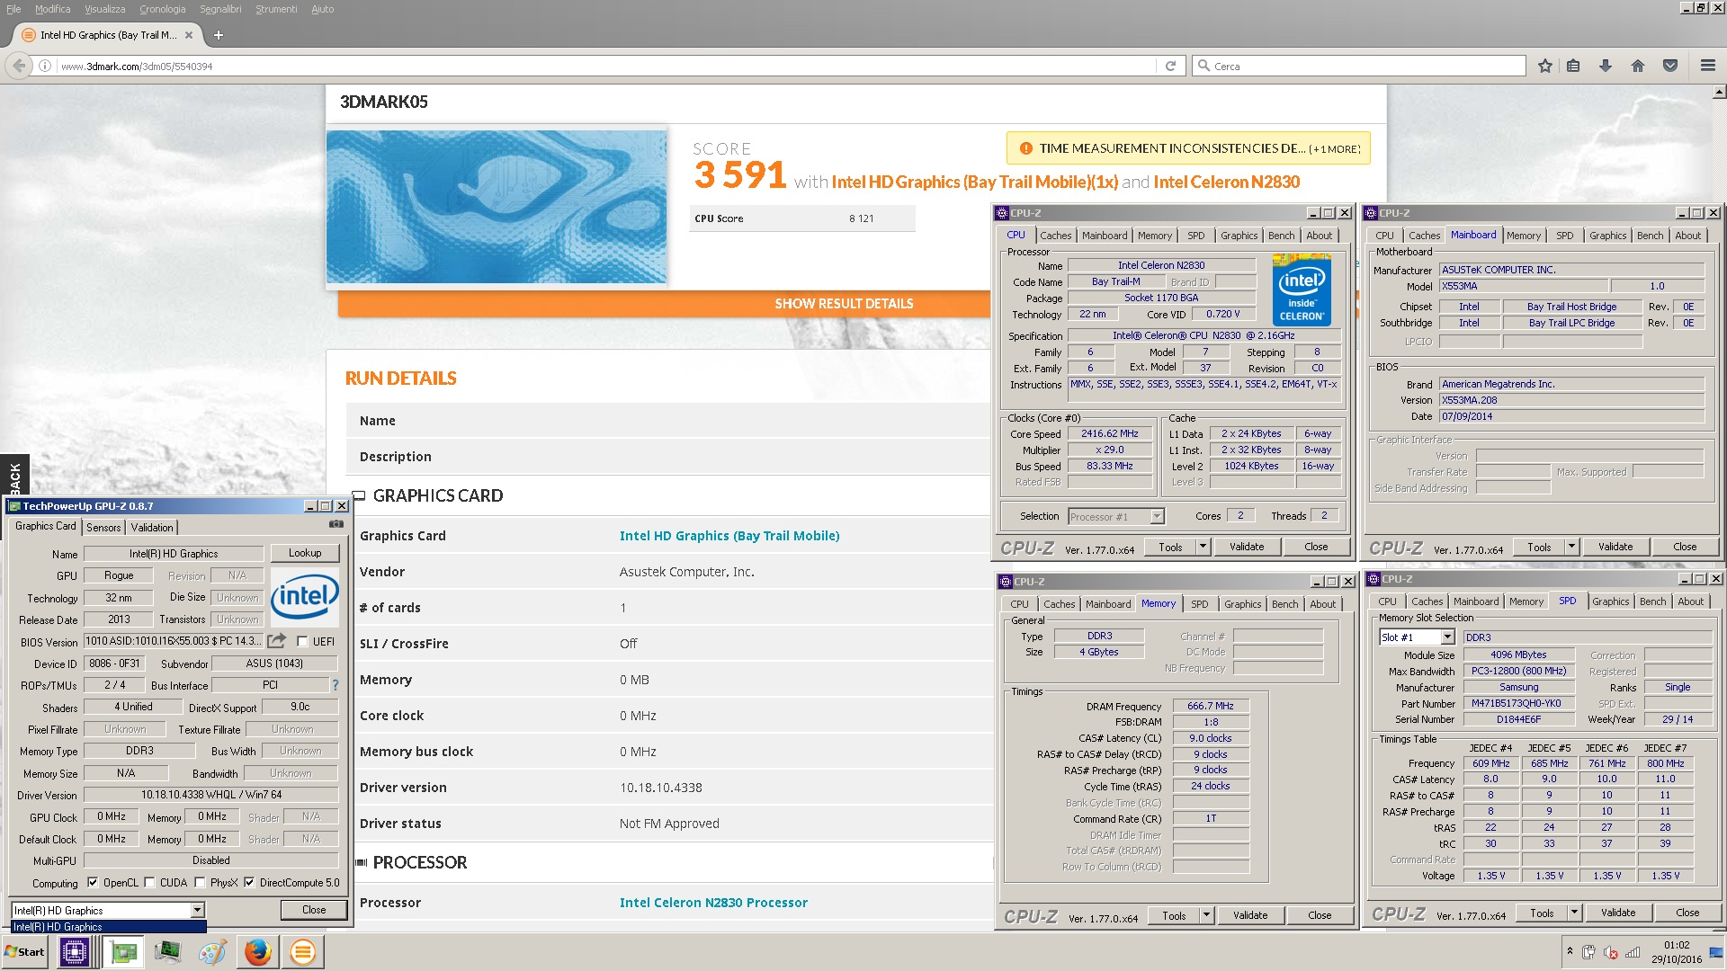Click the page scrollbar up arrow
The image size is (1727, 971).
(1719, 93)
